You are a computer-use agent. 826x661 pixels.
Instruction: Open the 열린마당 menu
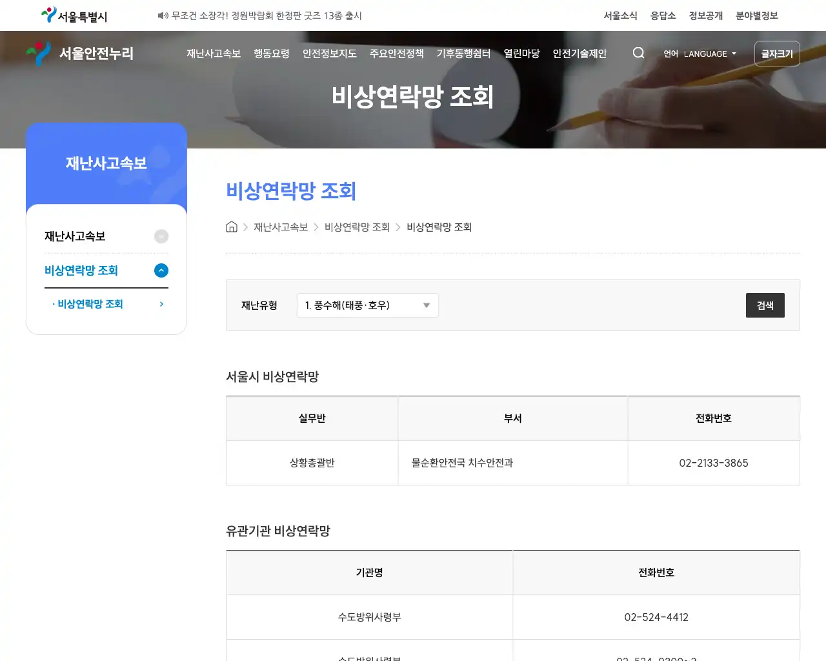[x=522, y=54]
